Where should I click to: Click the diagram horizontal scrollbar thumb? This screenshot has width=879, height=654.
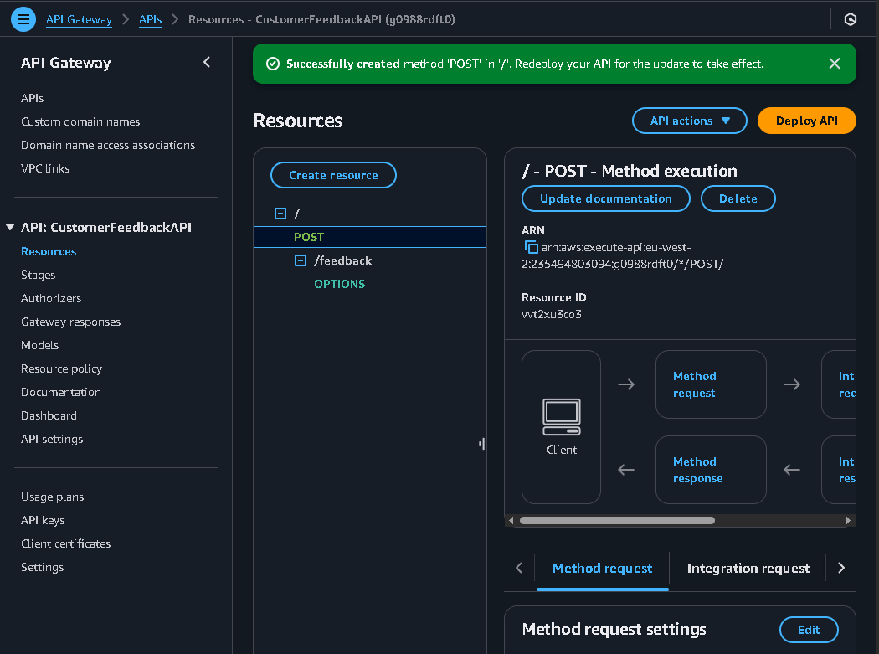[x=617, y=521]
